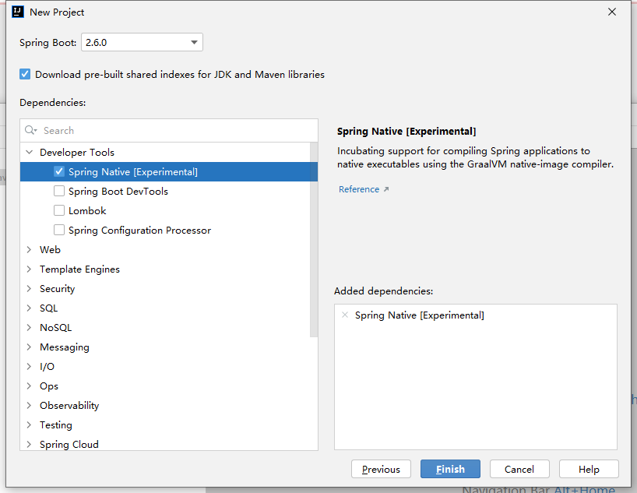Expand the Messaging category
The height and width of the screenshot is (493, 637).
29,347
